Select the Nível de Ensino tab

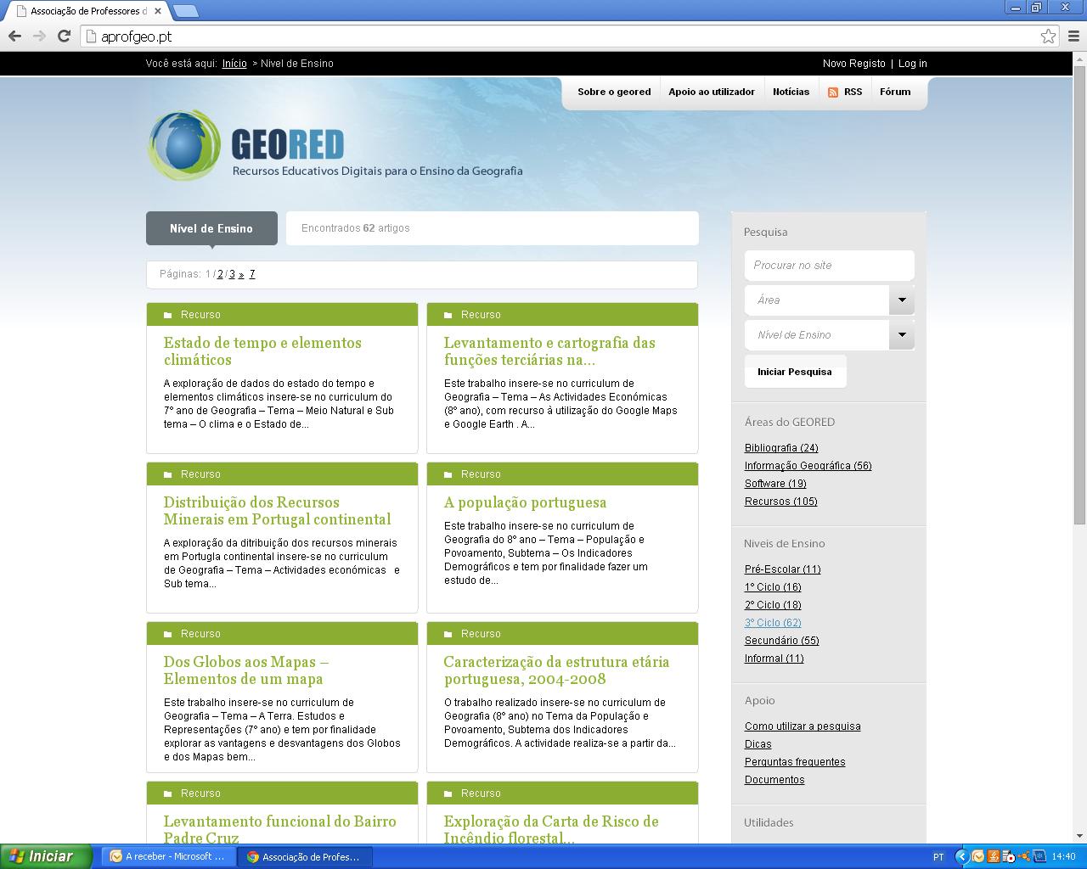[x=211, y=228]
